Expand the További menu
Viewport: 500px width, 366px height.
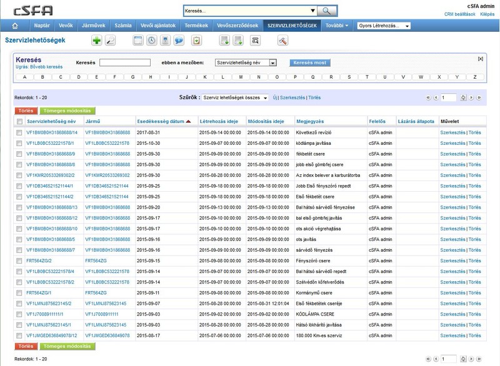[337, 26]
